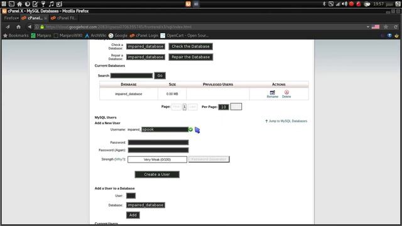Viewport: 402px width, 226px height.
Task: Click the weather cloud tray icon
Action: click(x=367, y=4)
